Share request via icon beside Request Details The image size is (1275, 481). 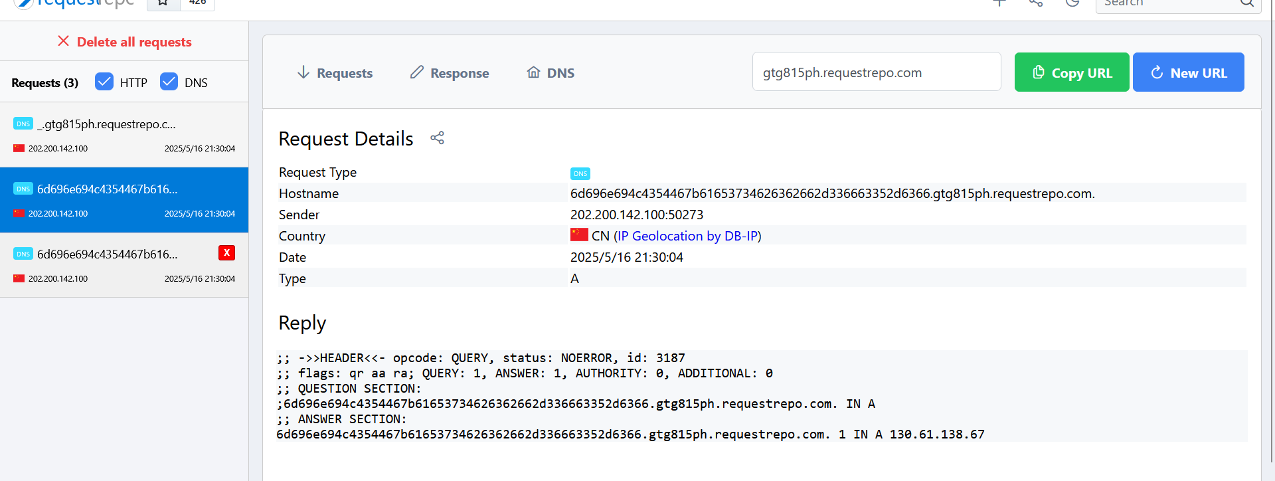click(437, 138)
